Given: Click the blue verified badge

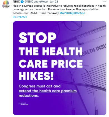Looking at the screenshot, I should click(22, 2).
